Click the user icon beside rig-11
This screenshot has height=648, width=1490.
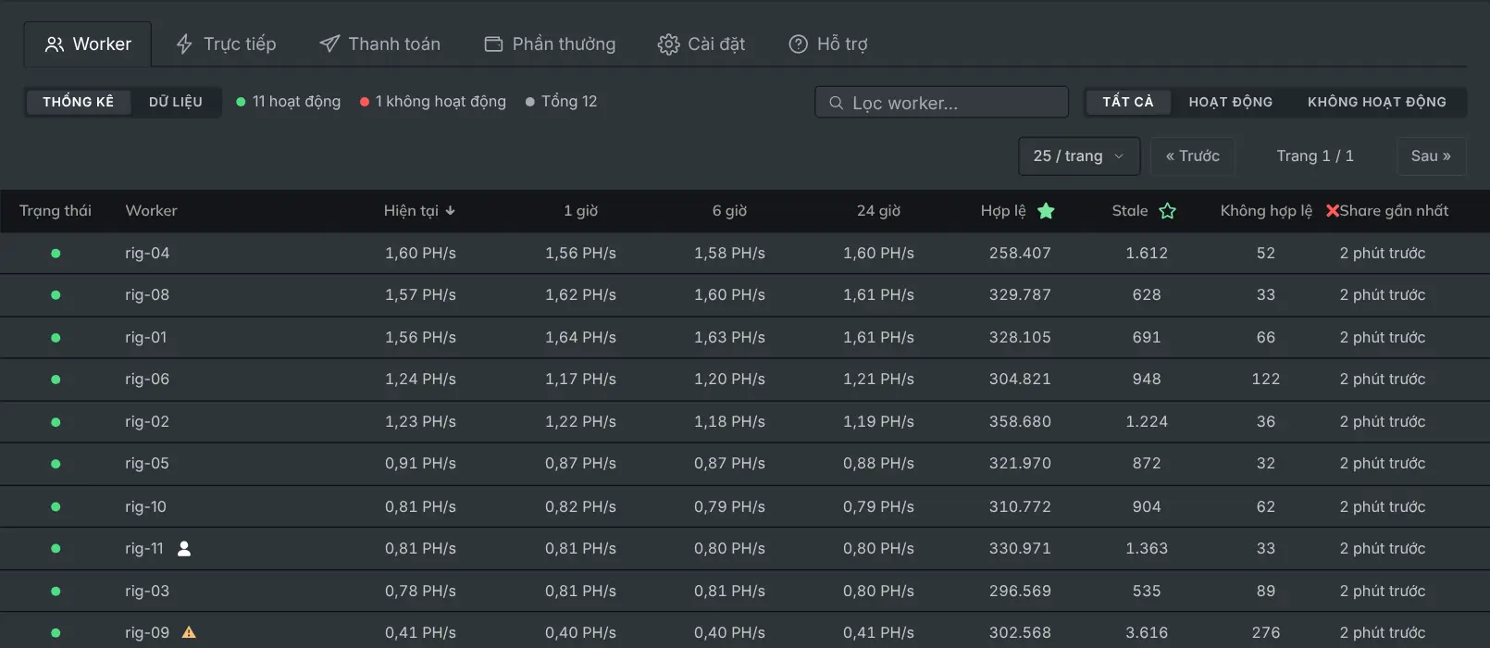point(184,549)
